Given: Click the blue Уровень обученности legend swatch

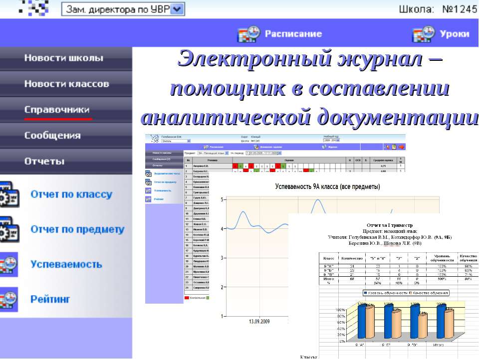Looking at the screenshot, I should pos(366,293).
